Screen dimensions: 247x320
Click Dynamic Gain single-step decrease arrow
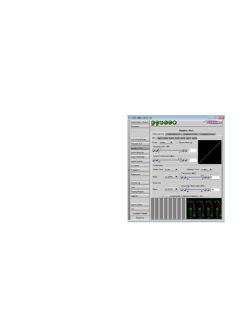click(156, 150)
